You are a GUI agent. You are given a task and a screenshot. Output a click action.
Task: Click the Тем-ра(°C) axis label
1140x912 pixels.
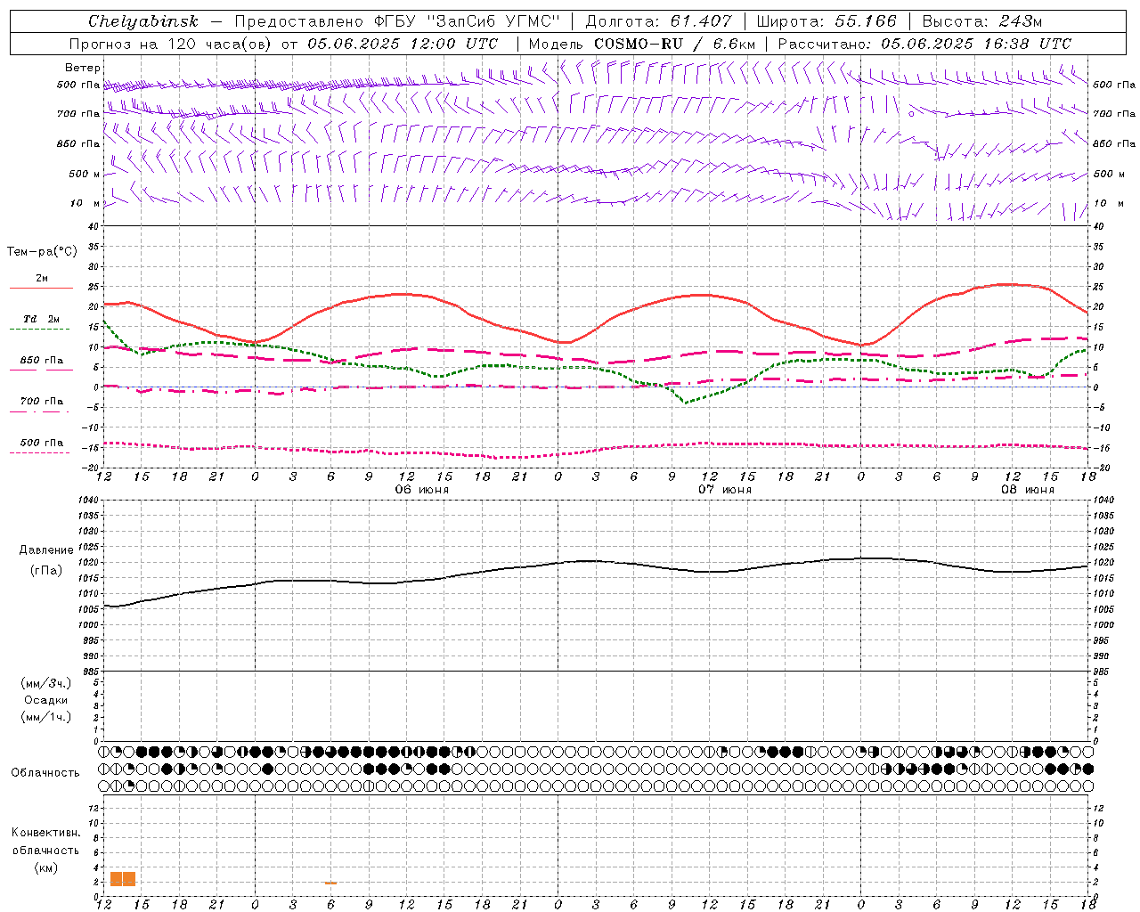pyautogui.click(x=42, y=252)
